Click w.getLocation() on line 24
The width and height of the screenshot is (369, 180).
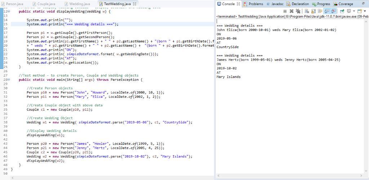pos(79,63)
